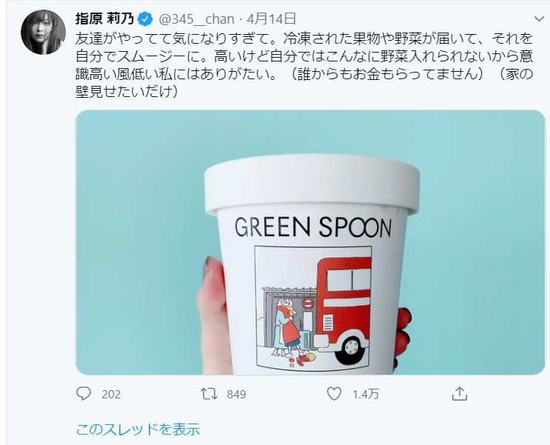Click the 202 replies count
The image size is (550, 445).
[111, 395]
